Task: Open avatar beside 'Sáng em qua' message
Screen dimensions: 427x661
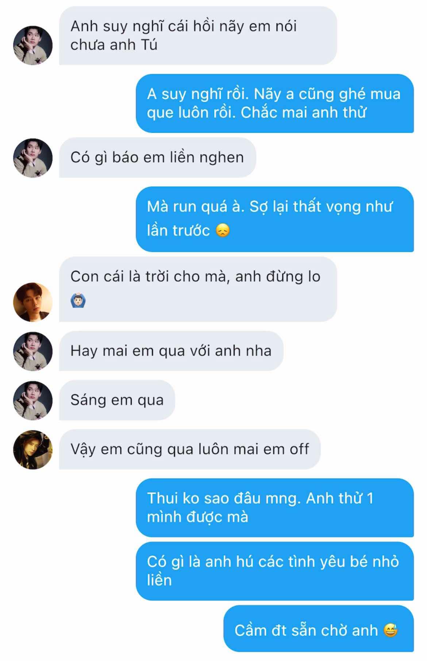Action: 33,400
